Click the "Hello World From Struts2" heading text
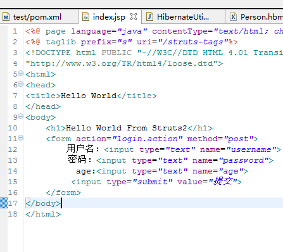 127,128
